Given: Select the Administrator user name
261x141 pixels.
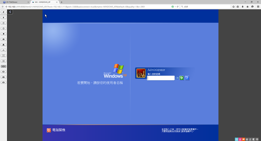Looking at the screenshot, I should tap(156, 70).
